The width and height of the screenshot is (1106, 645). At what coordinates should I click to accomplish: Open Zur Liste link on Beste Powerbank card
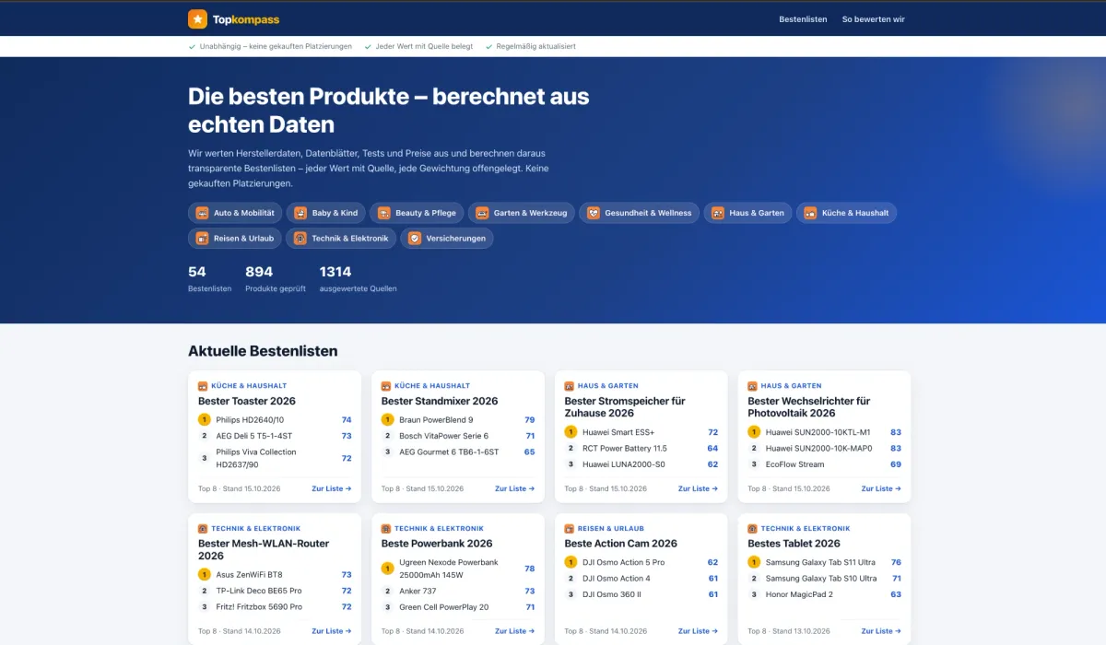tap(515, 631)
